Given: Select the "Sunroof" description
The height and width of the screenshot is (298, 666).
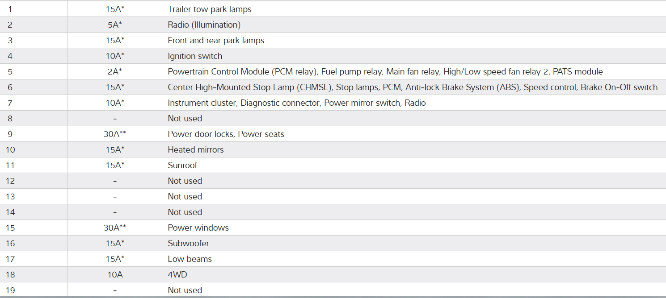Looking at the screenshot, I should click(182, 165).
